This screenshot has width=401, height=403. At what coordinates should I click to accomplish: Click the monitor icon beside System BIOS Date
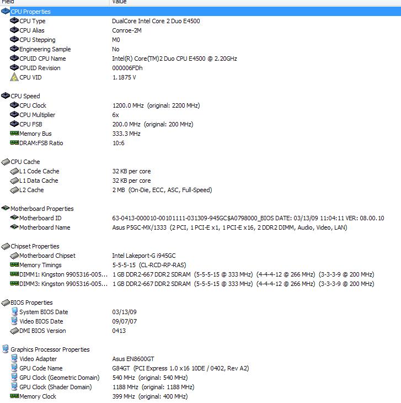(x=15, y=311)
